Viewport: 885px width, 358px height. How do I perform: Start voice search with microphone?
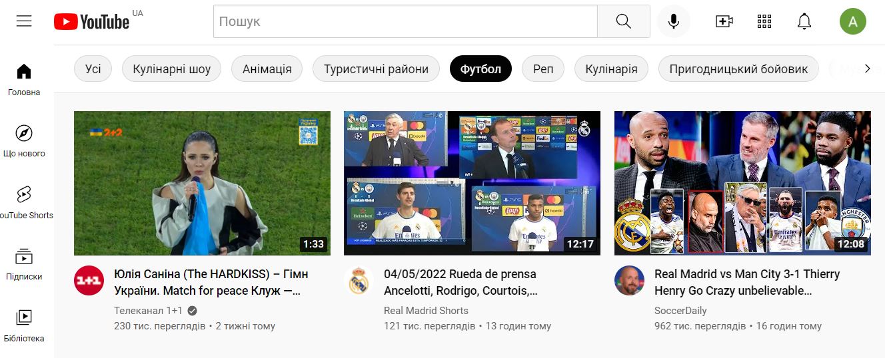tap(674, 21)
